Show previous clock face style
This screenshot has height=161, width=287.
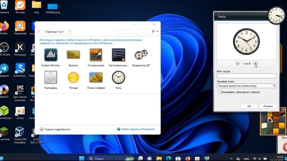pyautogui.click(x=237, y=64)
